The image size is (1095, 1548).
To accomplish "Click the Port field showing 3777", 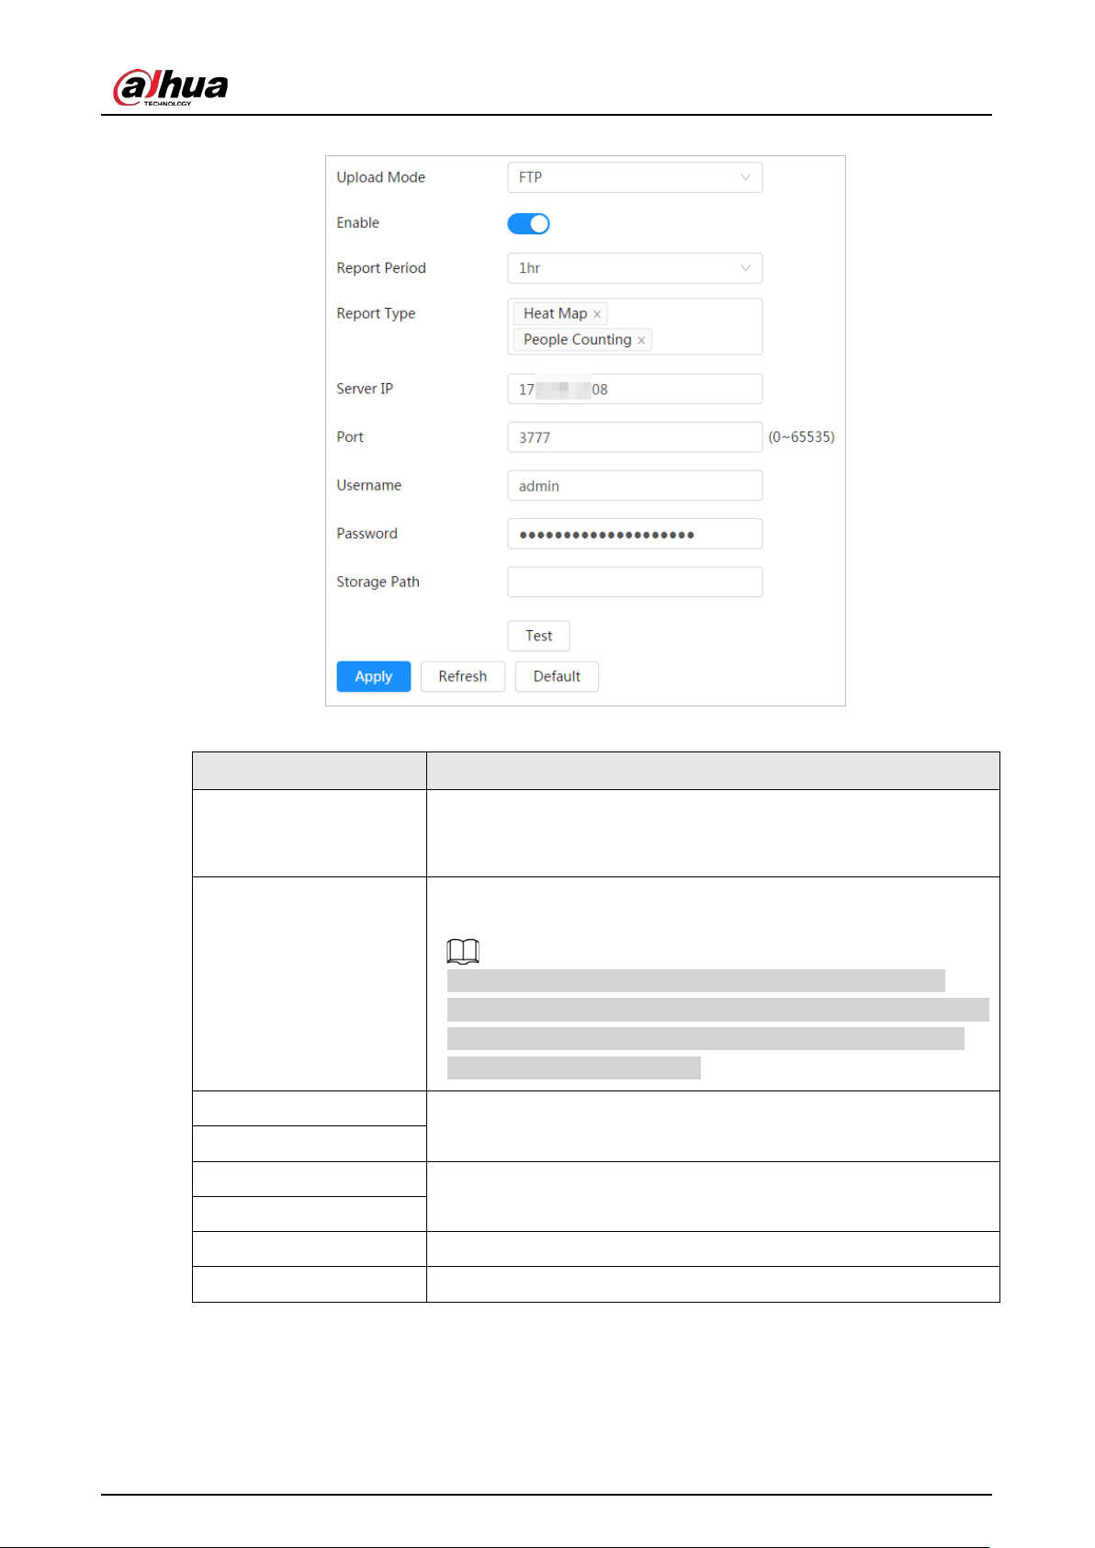I will [x=635, y=437].
